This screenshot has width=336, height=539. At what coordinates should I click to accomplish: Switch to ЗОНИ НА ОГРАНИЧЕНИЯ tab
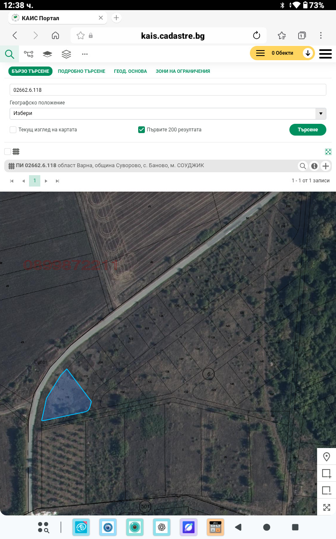pos(183,71)
